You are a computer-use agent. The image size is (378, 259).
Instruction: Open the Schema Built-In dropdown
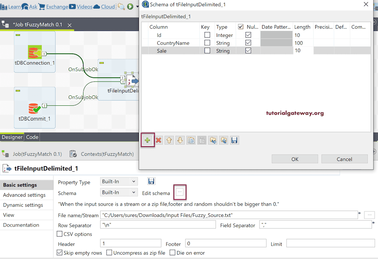(119, 192)
